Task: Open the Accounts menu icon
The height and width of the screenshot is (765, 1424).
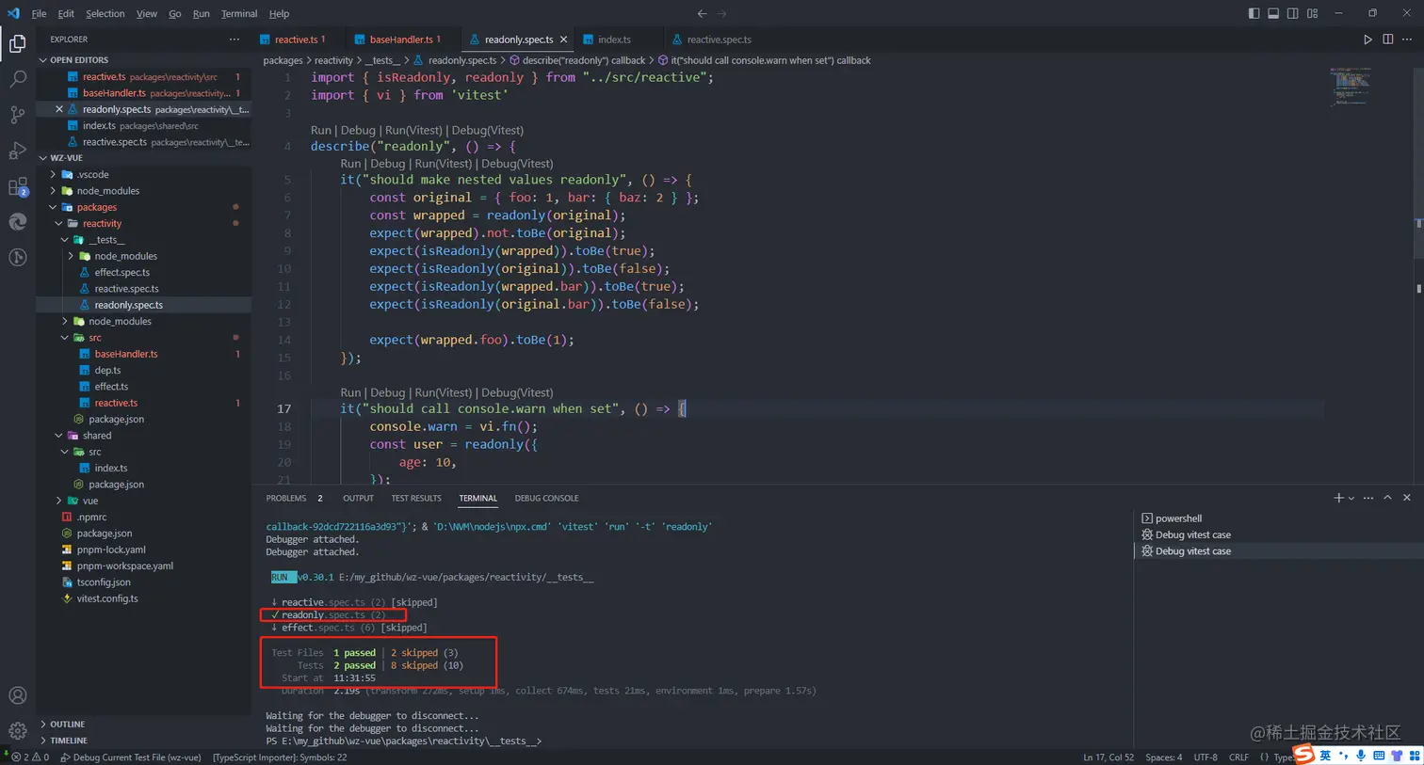Action: [18, 695]
